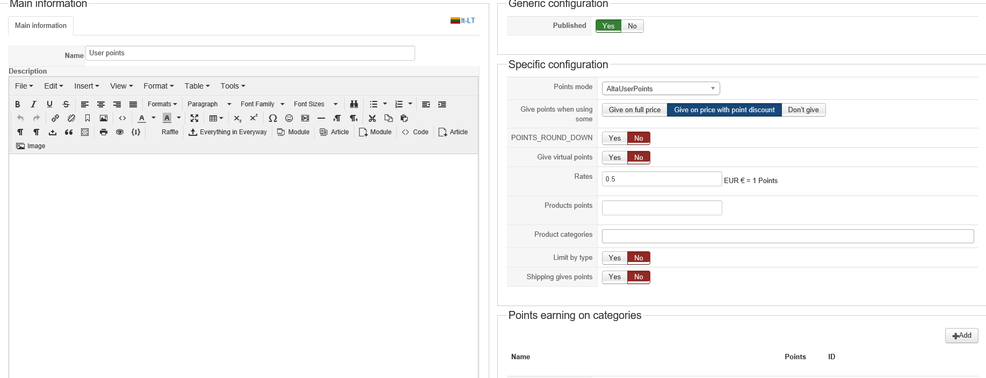Insert special character with the omega icon
The height and width of the screenshot is (378, 986).
click(x=273, y=118)
